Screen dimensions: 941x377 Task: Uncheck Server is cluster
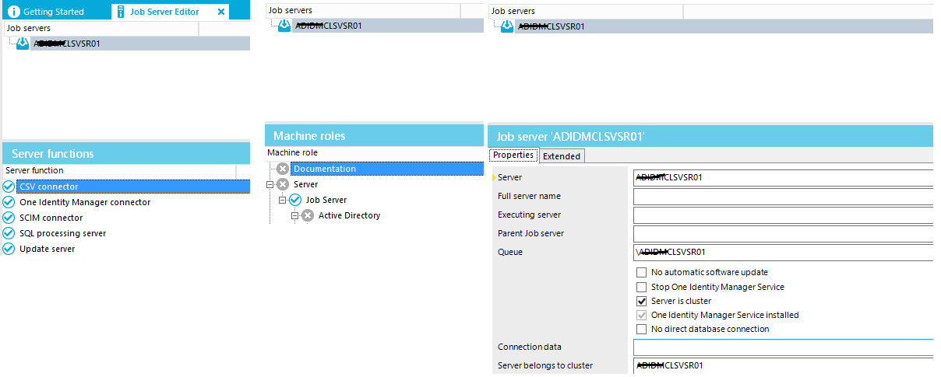(x=642, y=301)
